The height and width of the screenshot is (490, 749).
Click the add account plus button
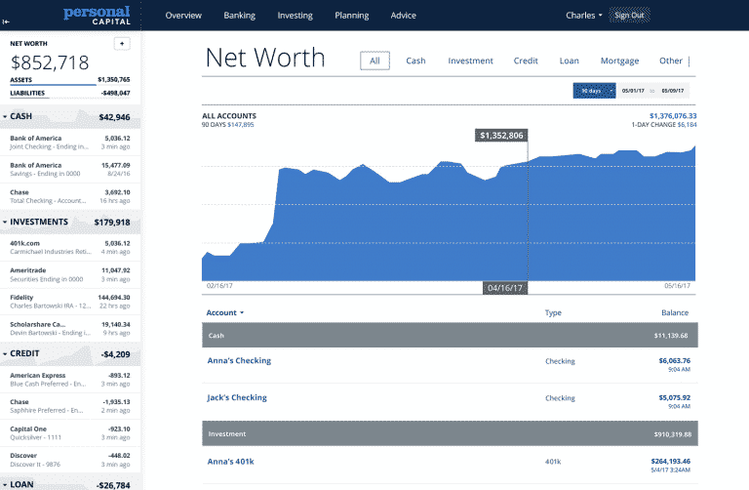(x=122, y=43)
